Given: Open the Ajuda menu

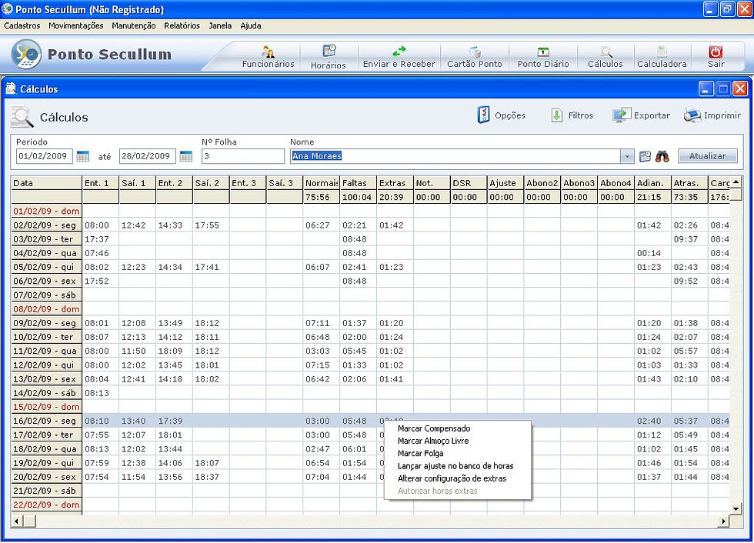Looking at the screenshot, I should click(x=251, y=26).
